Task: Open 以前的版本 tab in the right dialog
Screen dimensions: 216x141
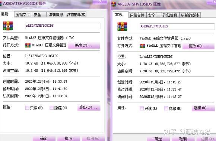Action: pyautogui.click(x=190, y=15)
